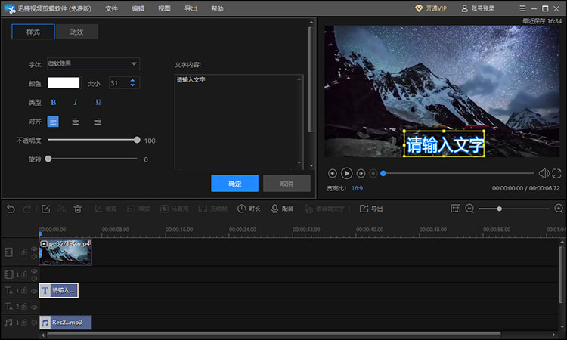The width and height of the screenshot is (567, 340).
Task: Confirm with the 确定 button
Action: pyautogui.click(x=234, y=184)
